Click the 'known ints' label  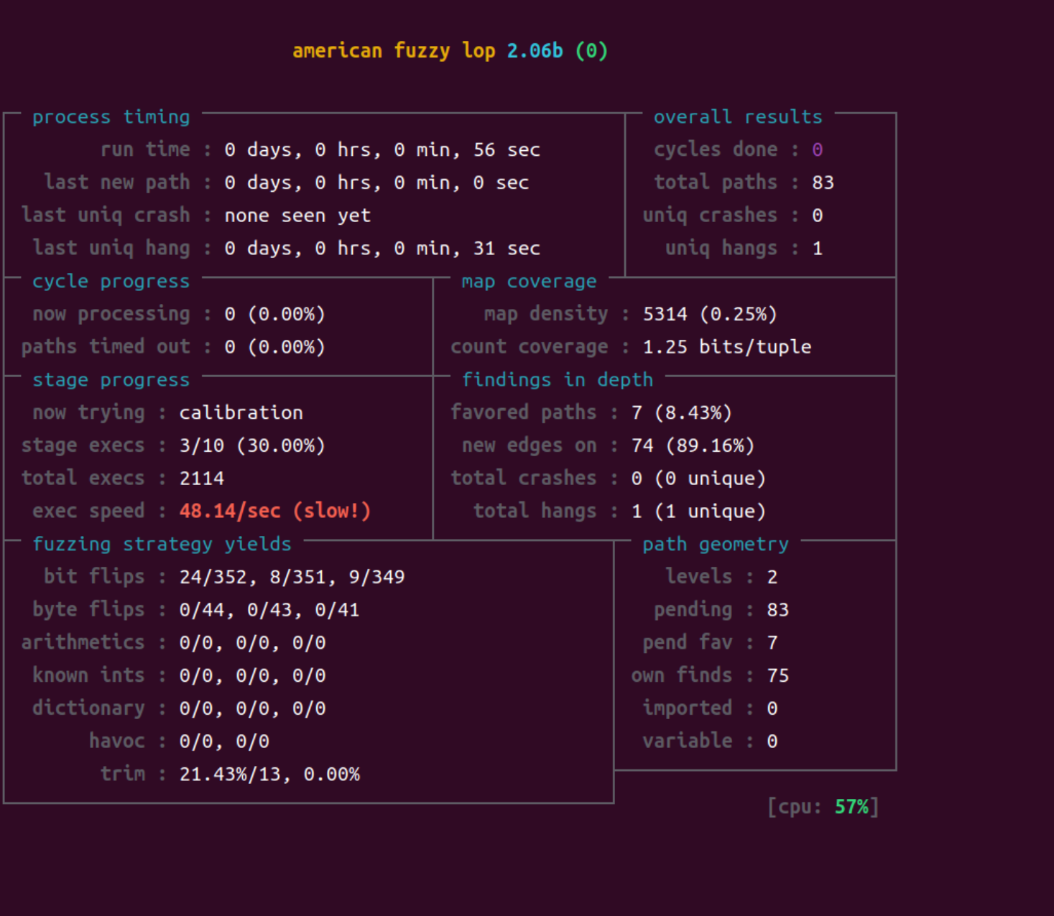[x=89, y=675]
